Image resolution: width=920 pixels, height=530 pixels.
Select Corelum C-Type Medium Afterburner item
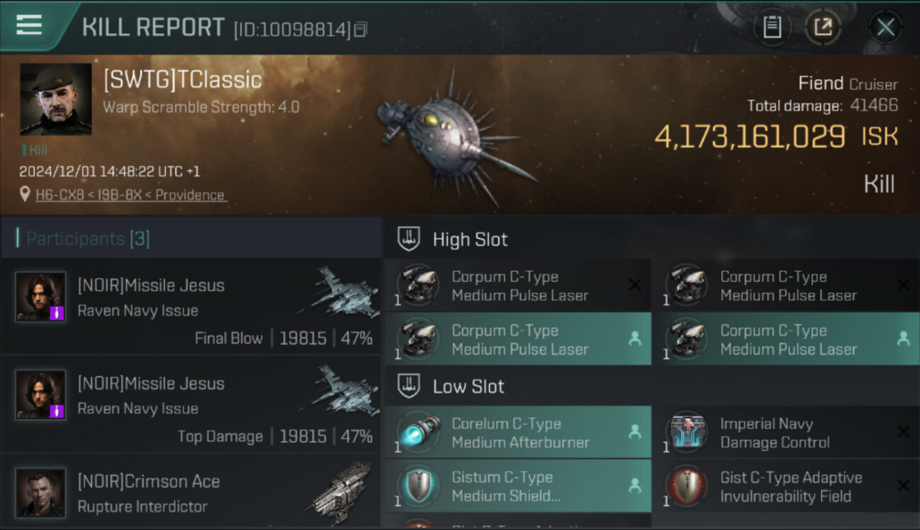518,432
